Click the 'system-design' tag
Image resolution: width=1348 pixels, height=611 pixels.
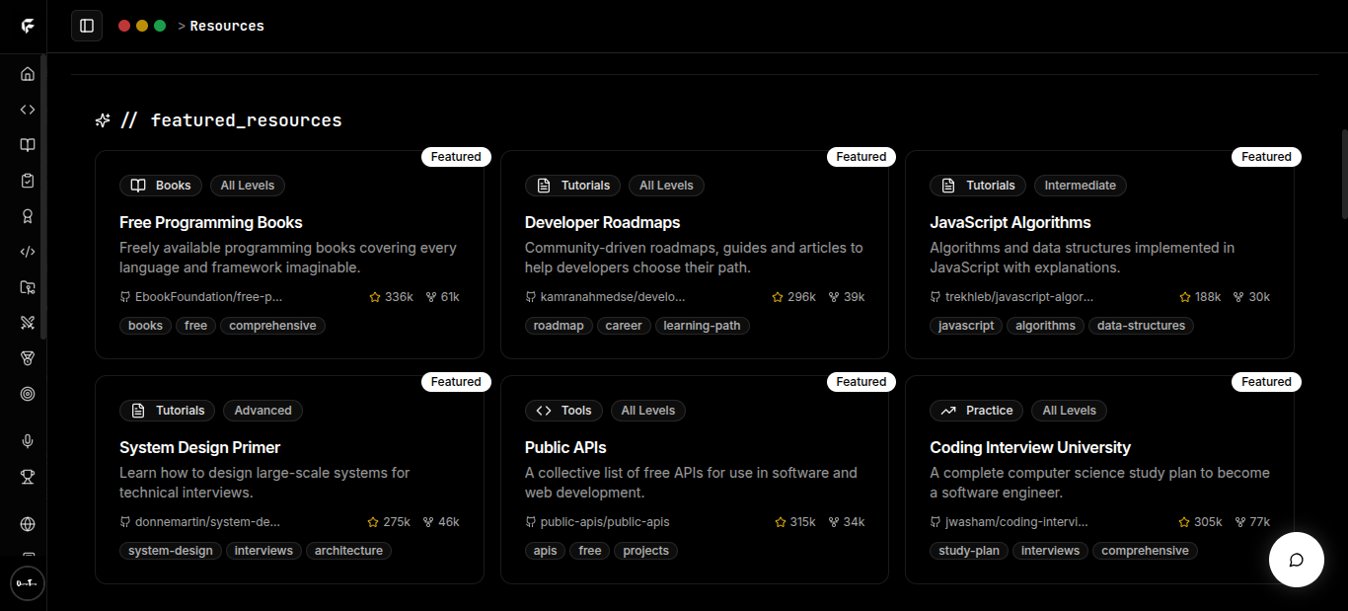coord(171,551)
